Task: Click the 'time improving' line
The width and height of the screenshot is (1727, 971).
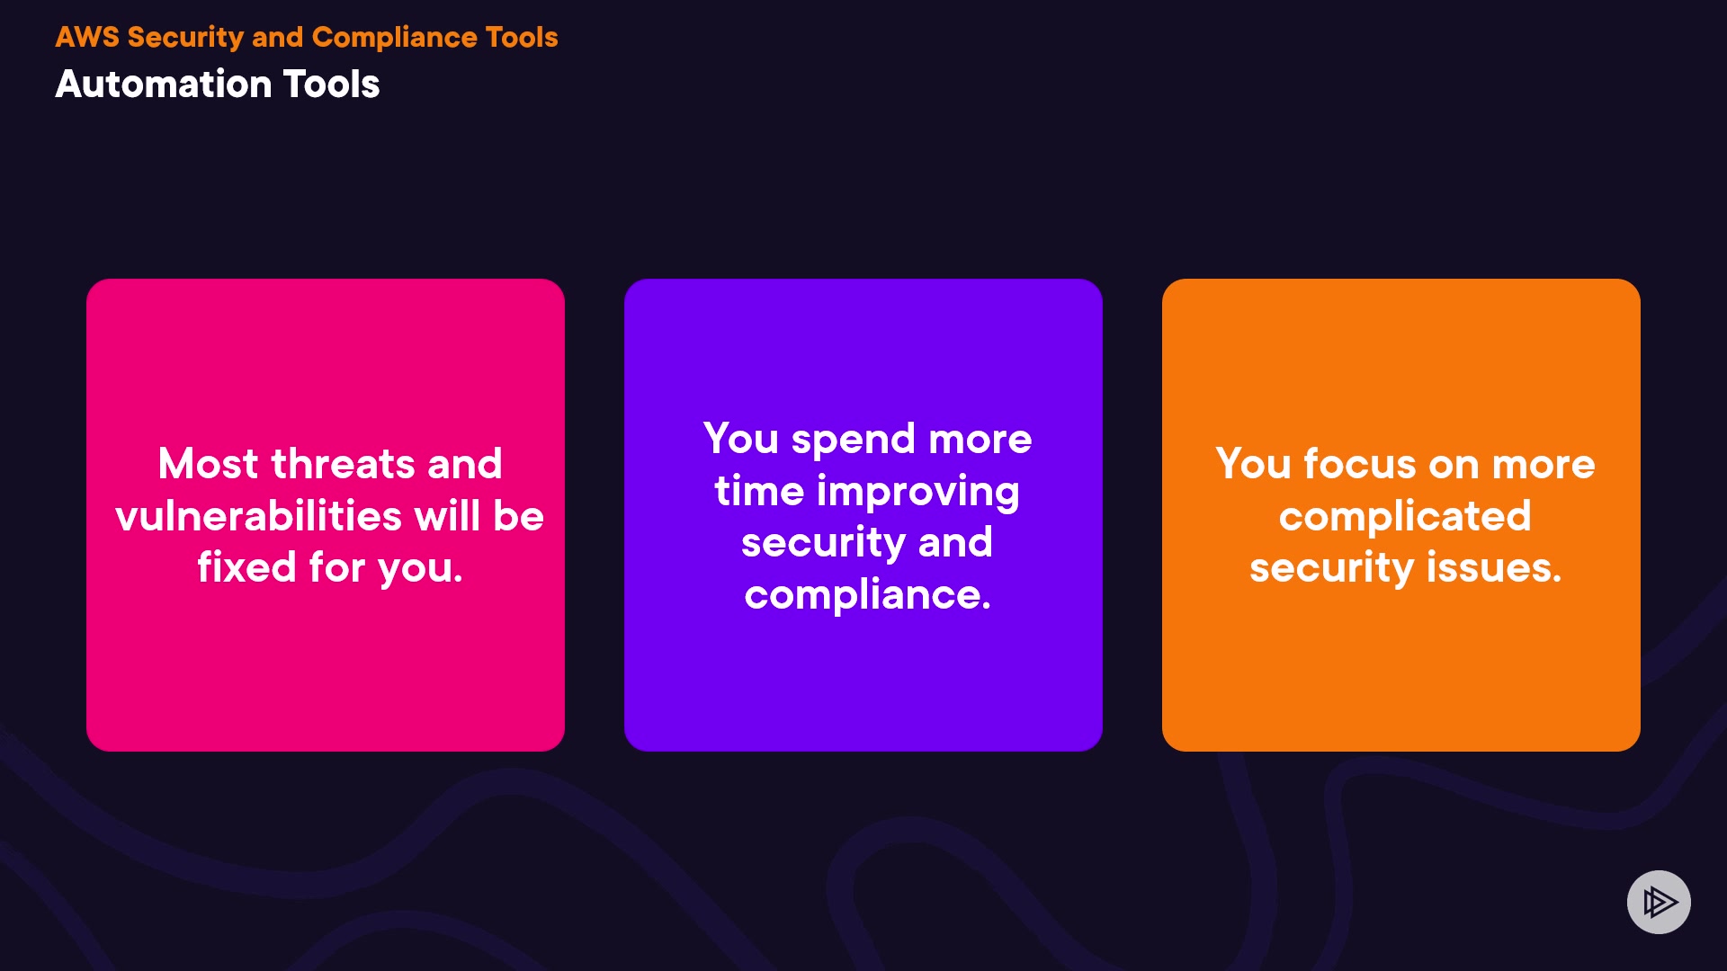Action: [867, 491]
